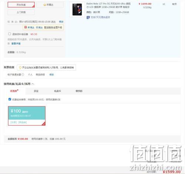This screenshot has width=185, height=174.
Task: Click the red checkmark corner on ¥100 coupon
Action: pyautogui.click(x=44, y=124)
